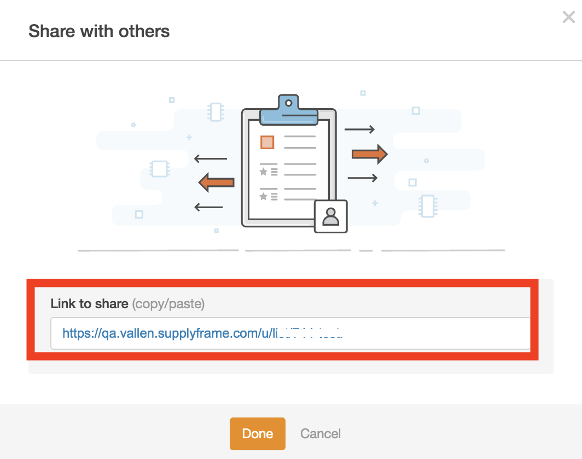Viewport: 582px width, 459px height.
Task: Focus the share link URL field
Action: [290, 333]
